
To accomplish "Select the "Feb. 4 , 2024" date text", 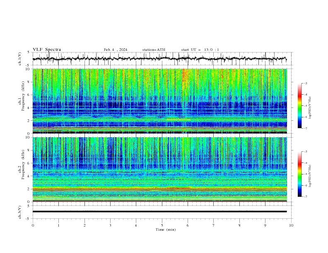I will (116, 50).
